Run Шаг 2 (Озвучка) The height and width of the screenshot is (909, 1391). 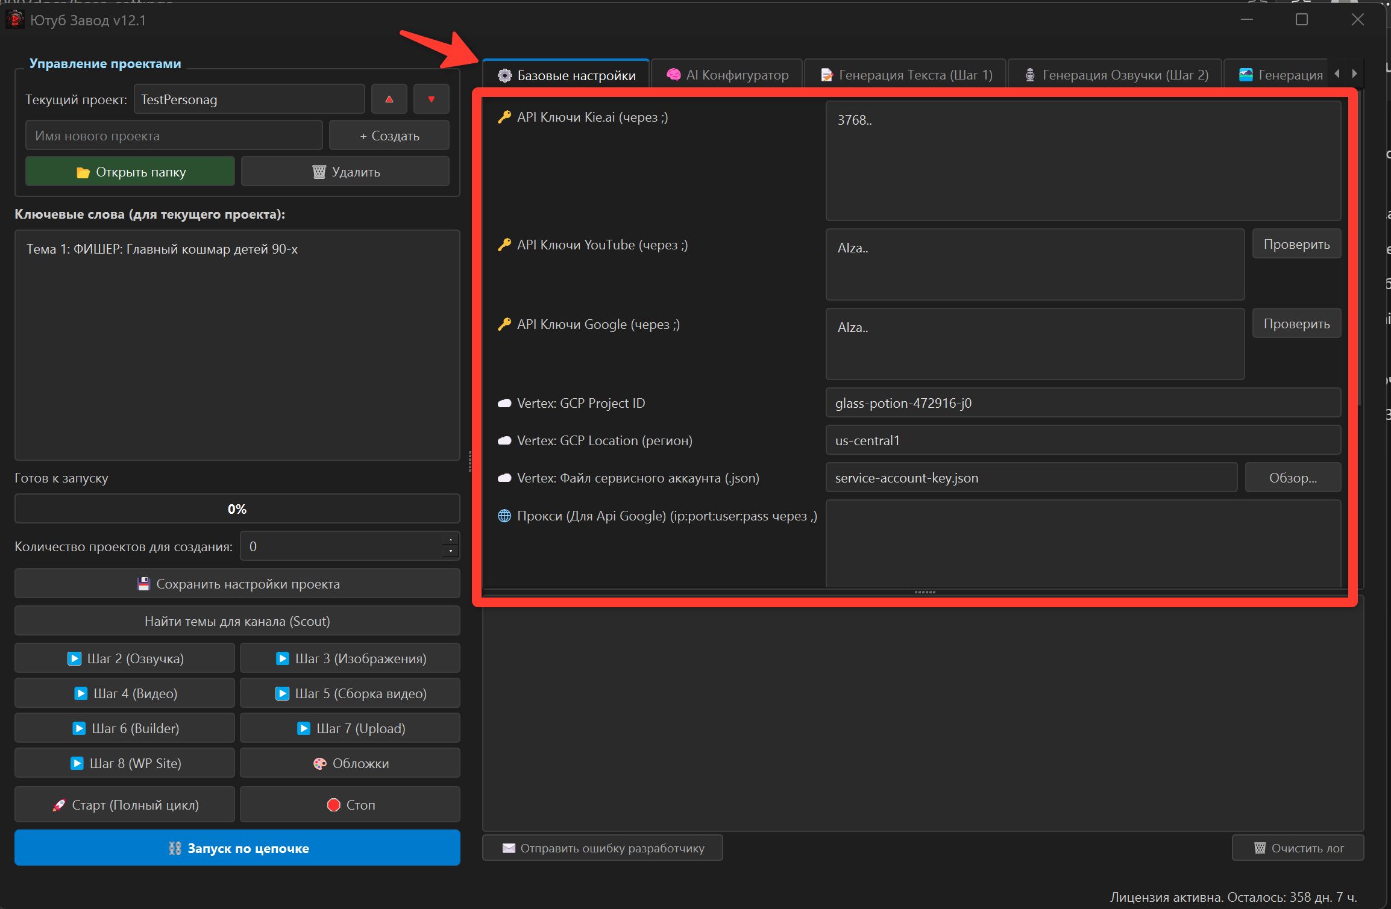click(125, 658)
